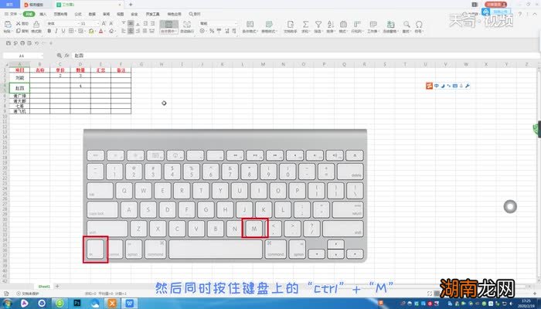This screenshot has width=541, height=309.
Task: Click the Worksheet (工作表) icon
Action: 373,24
